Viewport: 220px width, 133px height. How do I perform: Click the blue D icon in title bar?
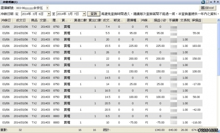[203, 2]
